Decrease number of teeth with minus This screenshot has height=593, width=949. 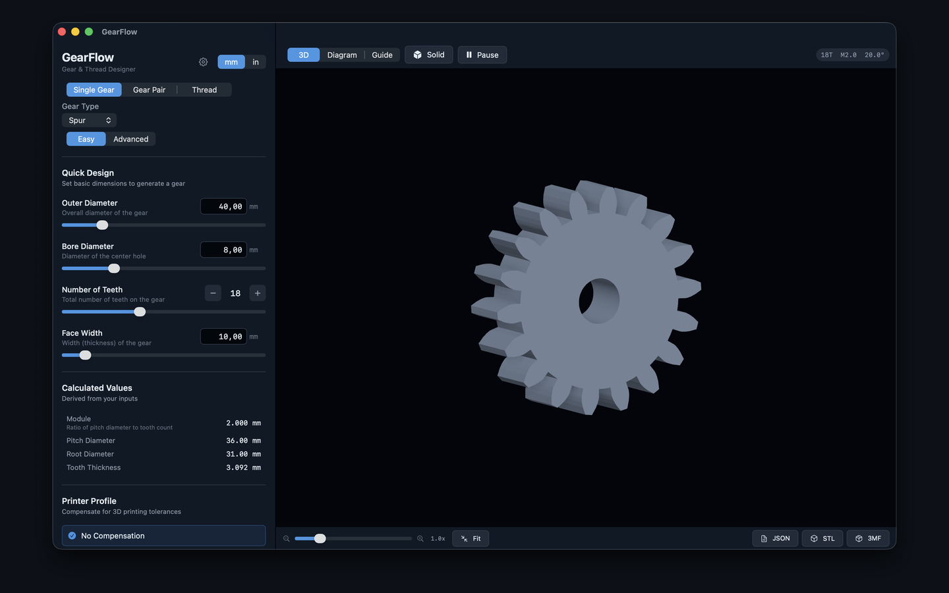tap(213, 293)
